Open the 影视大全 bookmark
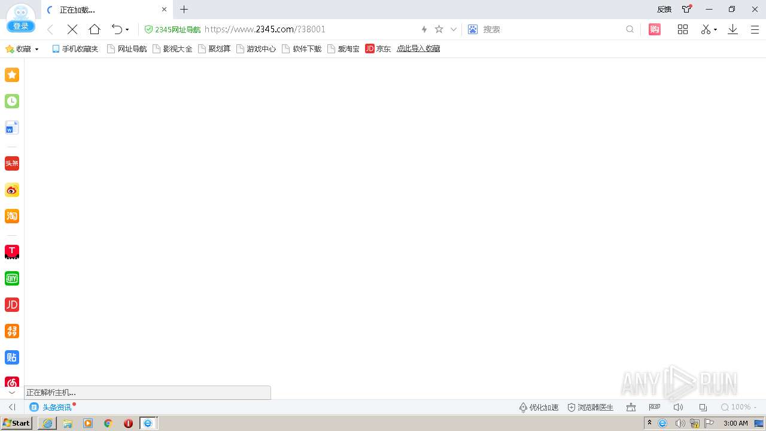The image size is (766, 431). (172, 49)
